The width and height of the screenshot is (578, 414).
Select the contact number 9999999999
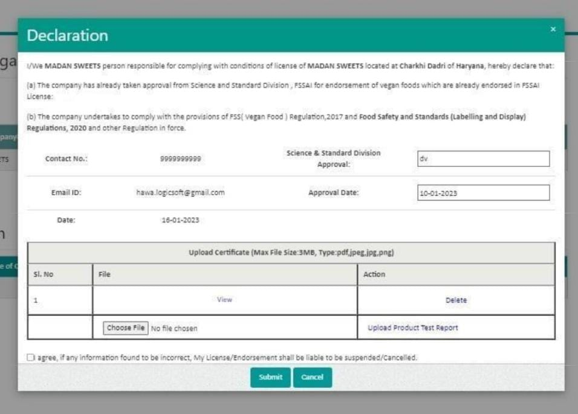coord(181,159)
